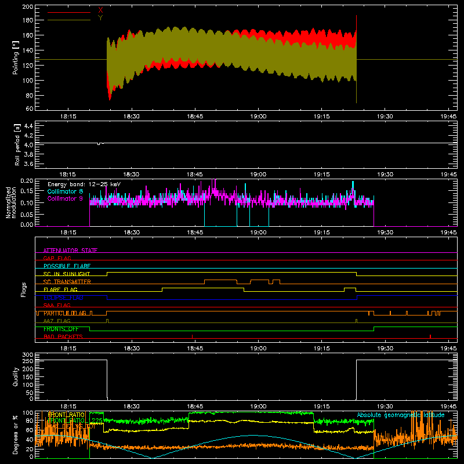
Task: Click the bad-packet spike marker near 19:40
Action: click(430, 336)
